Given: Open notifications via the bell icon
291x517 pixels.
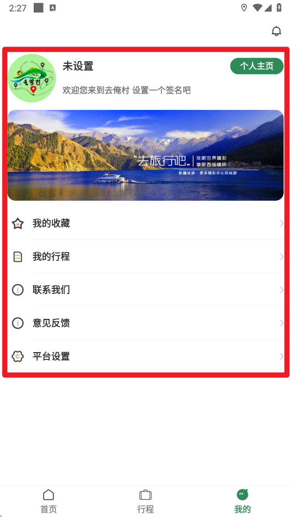Looking at the screenshot, I should click(x=276, y=31).
